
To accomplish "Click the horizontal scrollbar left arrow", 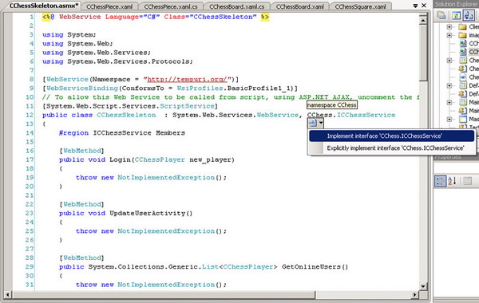I will 8,295.
